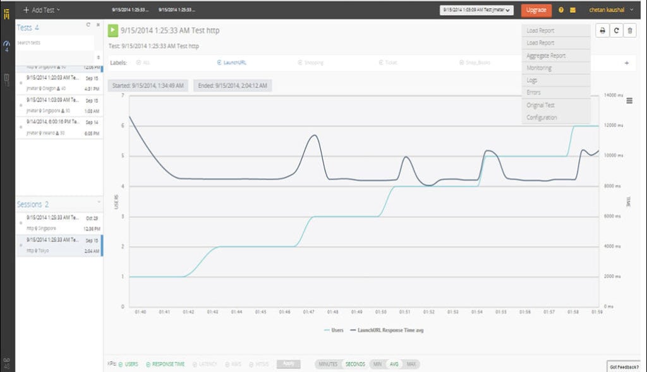Screen dimensions: 647x372
Task: Click the refresh report icon
Action: [x=616, y=30]
